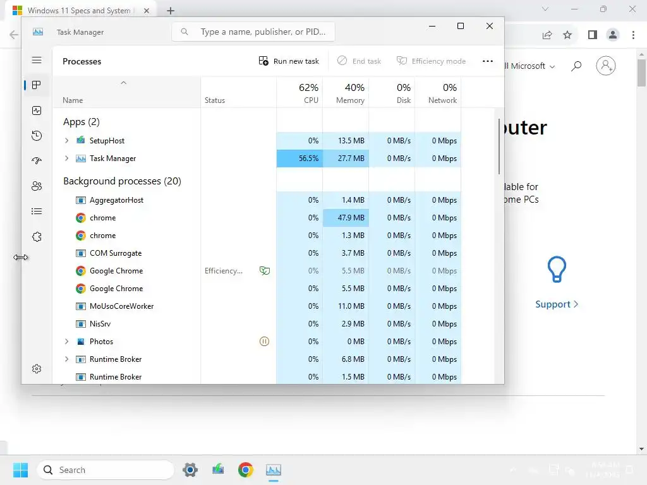
Task: Click the Chrome page vertical scrollbar
Action: 641,73
